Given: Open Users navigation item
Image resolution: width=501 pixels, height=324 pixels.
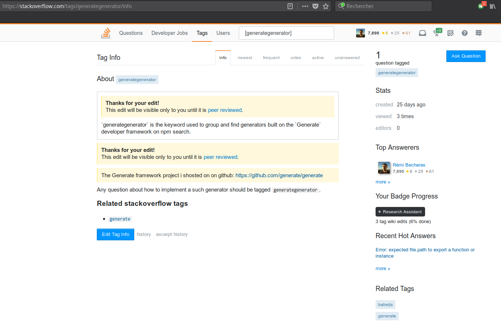Looking at the screenshot, I should pyautogui.click(x=223, y=33).
